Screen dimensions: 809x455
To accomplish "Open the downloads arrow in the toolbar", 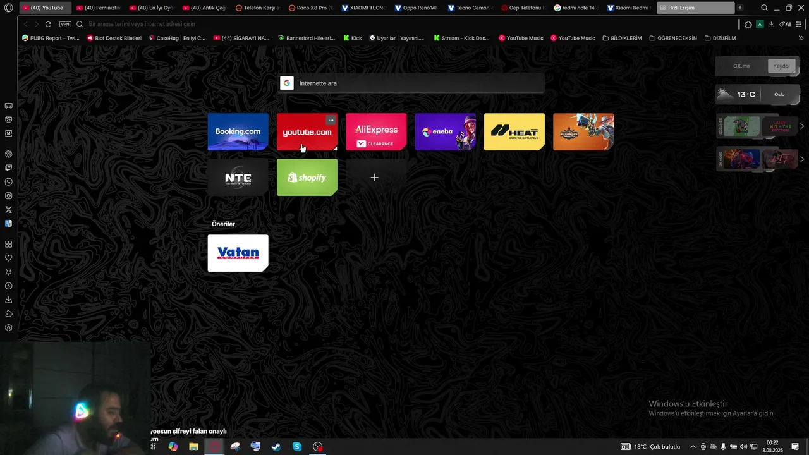I will click(x=772, y=24).
